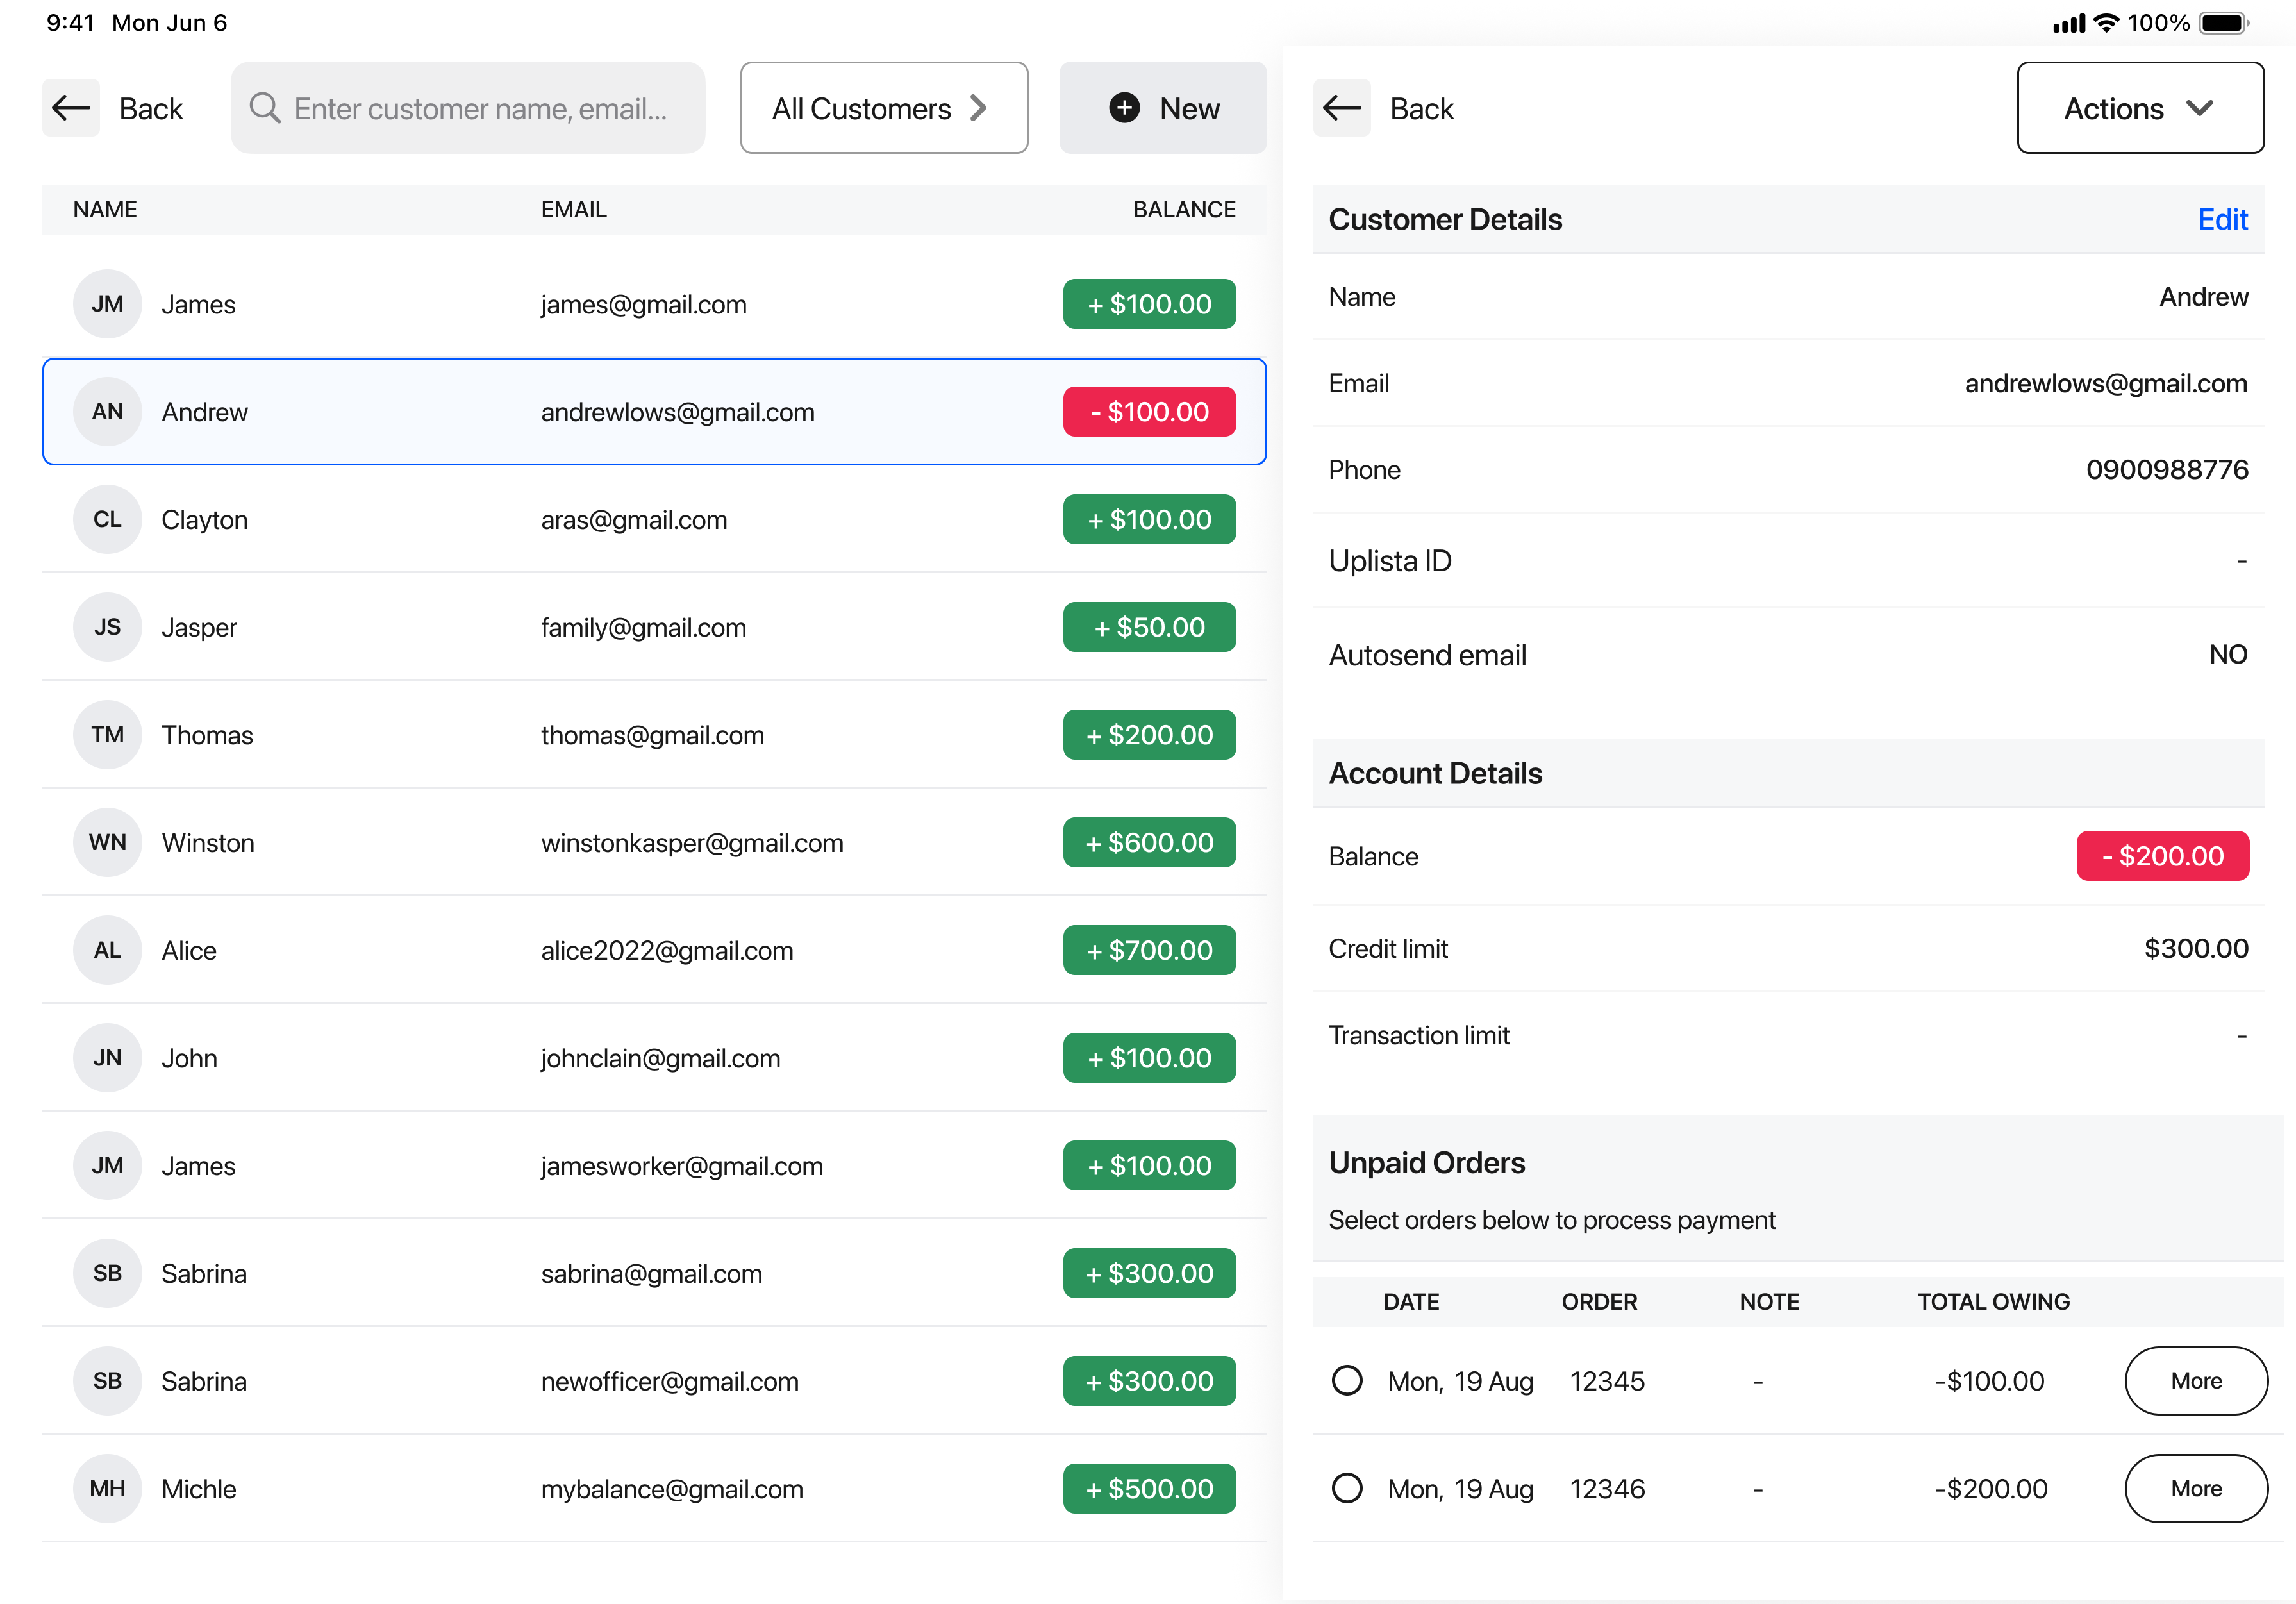Open More options for order 12346
Image resolution: width=2296 pixels, height=1604 pixels.
pos(2196,1489)
